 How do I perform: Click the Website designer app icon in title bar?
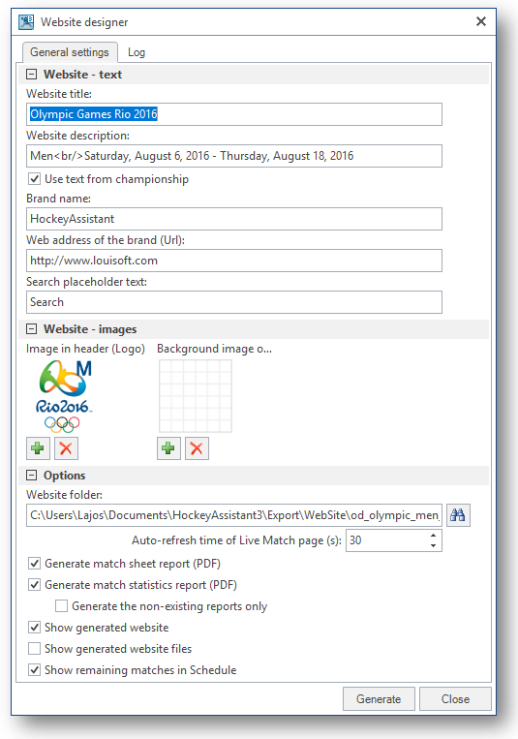coord(26,21)
